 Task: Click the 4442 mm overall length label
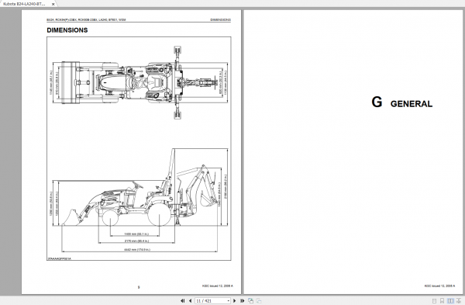tap(137, 249)
